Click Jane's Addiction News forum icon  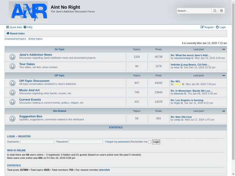(x=12, y=56)
